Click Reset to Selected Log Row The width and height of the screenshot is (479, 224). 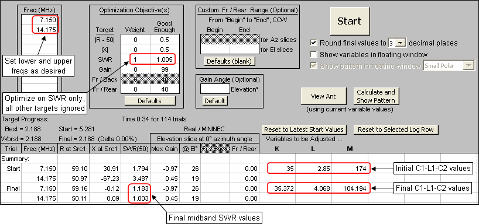[396, 129]
